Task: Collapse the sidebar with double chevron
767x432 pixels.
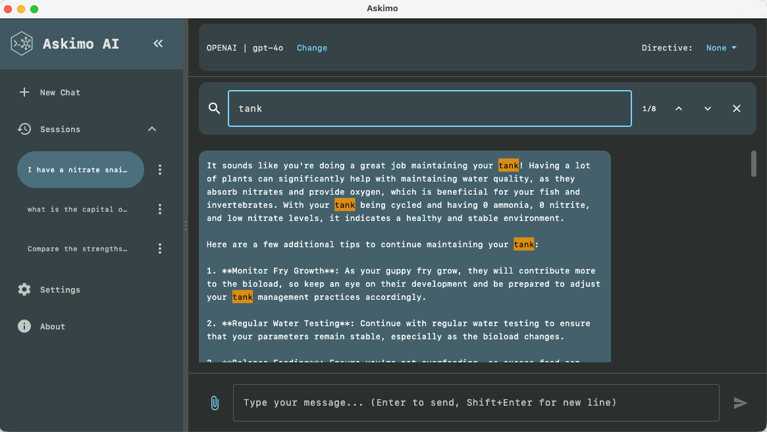Action: [158, 43]
